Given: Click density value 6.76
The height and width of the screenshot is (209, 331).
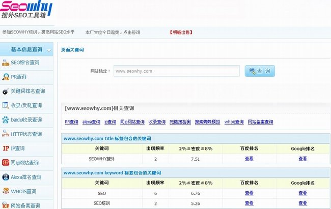Looking at the screenshot, I should pyautogui.click(x=195, y=193).
